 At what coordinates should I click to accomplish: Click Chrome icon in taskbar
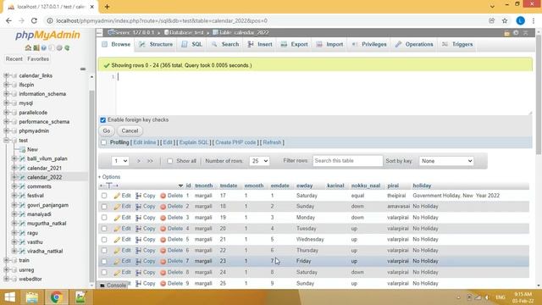(x=57, y=297)
